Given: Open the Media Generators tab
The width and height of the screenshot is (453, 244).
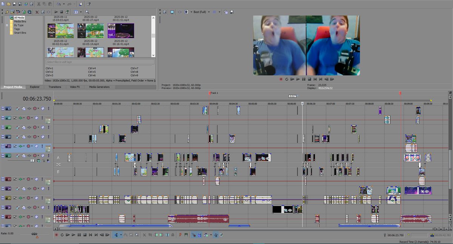Looking at the screenshot, I should point(99,87).
